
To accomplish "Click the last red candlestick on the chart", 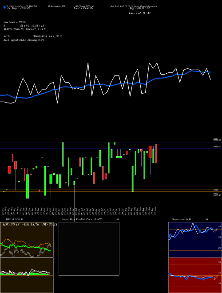I will [156, 154].
